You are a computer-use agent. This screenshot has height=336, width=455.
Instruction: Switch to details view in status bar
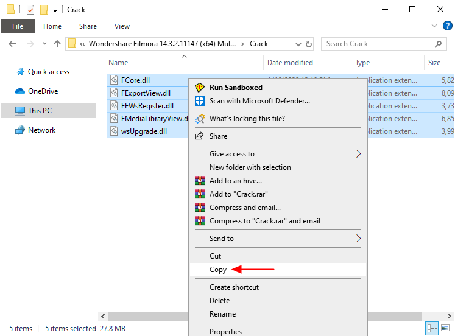[x=431, y=329]
